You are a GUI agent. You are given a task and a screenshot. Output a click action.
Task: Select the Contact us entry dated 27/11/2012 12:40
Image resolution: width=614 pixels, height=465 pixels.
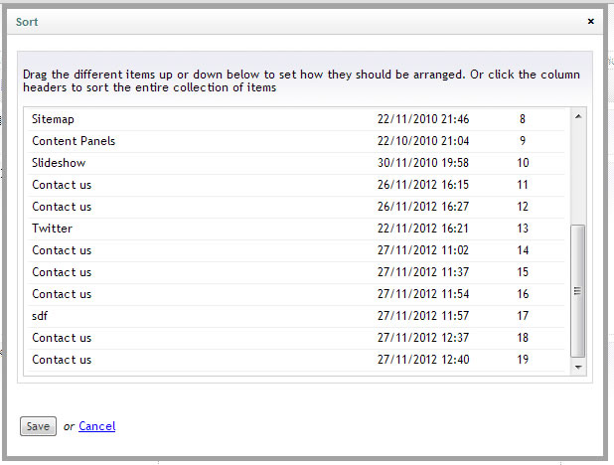coord(62,360)
